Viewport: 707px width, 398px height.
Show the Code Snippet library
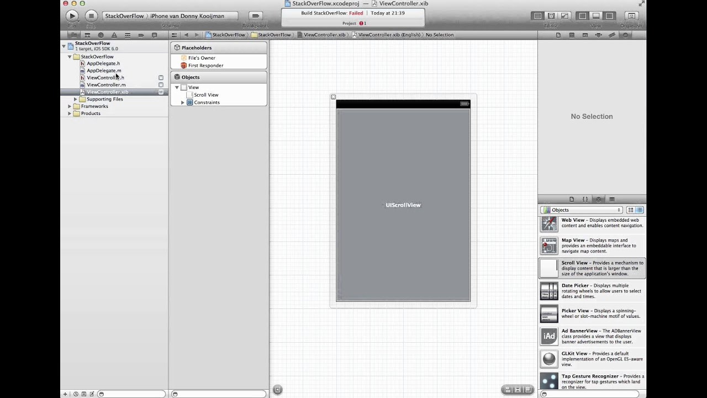coord(585,199)
